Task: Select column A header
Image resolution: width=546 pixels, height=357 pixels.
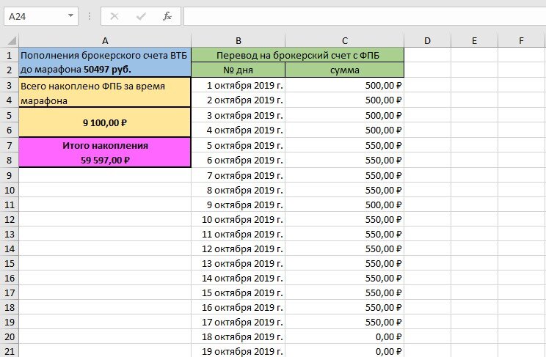Action: point(105,41)
